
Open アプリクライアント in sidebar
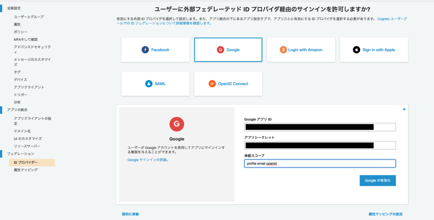click(x=29, y=87)
